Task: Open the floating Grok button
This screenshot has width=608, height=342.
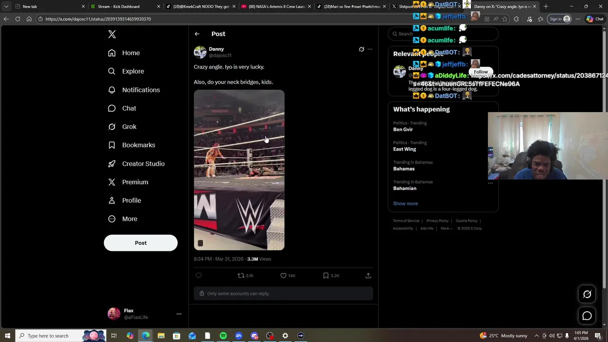Action: point(587,294)
